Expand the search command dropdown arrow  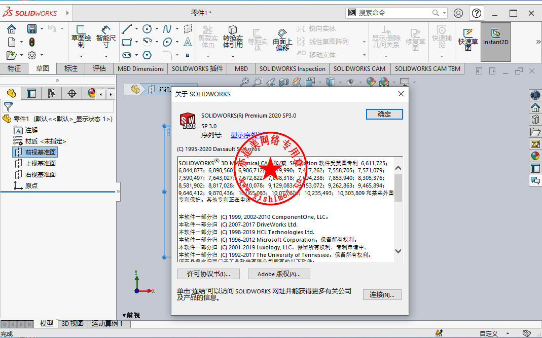click(x=445, y=13)
